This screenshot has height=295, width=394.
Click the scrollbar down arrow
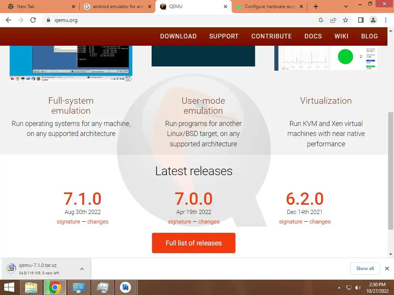[x=391, y=254]
